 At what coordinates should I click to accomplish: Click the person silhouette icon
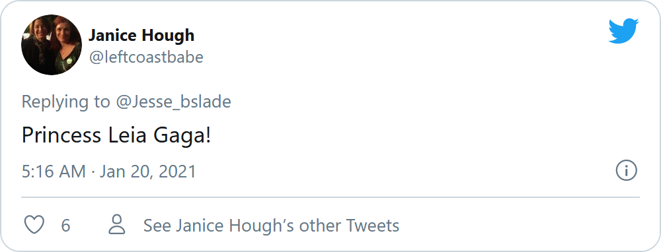pyautogui.click(x=117, y=224)
